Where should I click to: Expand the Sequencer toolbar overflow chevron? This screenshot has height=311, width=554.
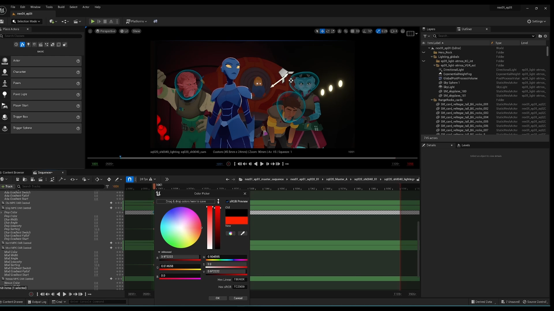(x=167, y=179)
